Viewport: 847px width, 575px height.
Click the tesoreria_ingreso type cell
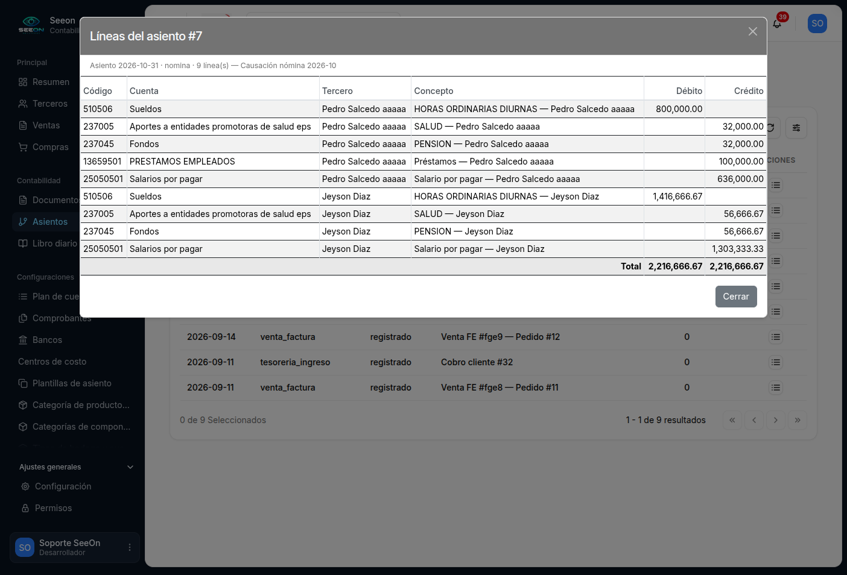(x=295, y=362)
